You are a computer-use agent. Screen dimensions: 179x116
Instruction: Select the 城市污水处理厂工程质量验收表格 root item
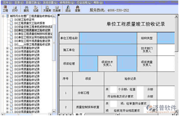[x=31, y=16]
